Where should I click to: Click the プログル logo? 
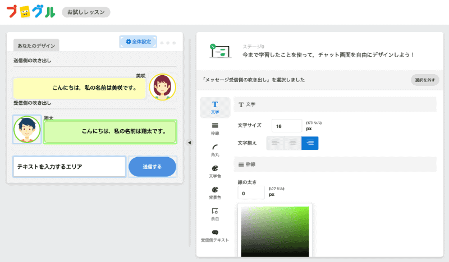tap(31, 12)
